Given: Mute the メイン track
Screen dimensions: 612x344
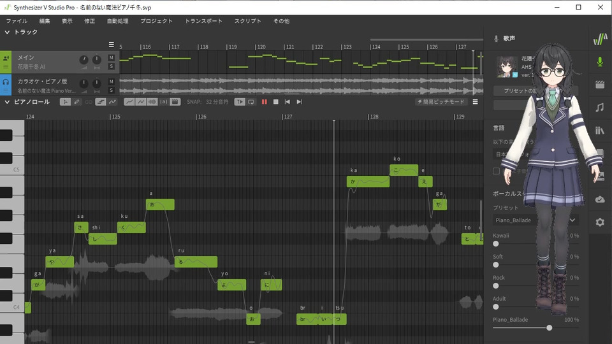Looking at the screenshot, I should (x=111, y=58).
